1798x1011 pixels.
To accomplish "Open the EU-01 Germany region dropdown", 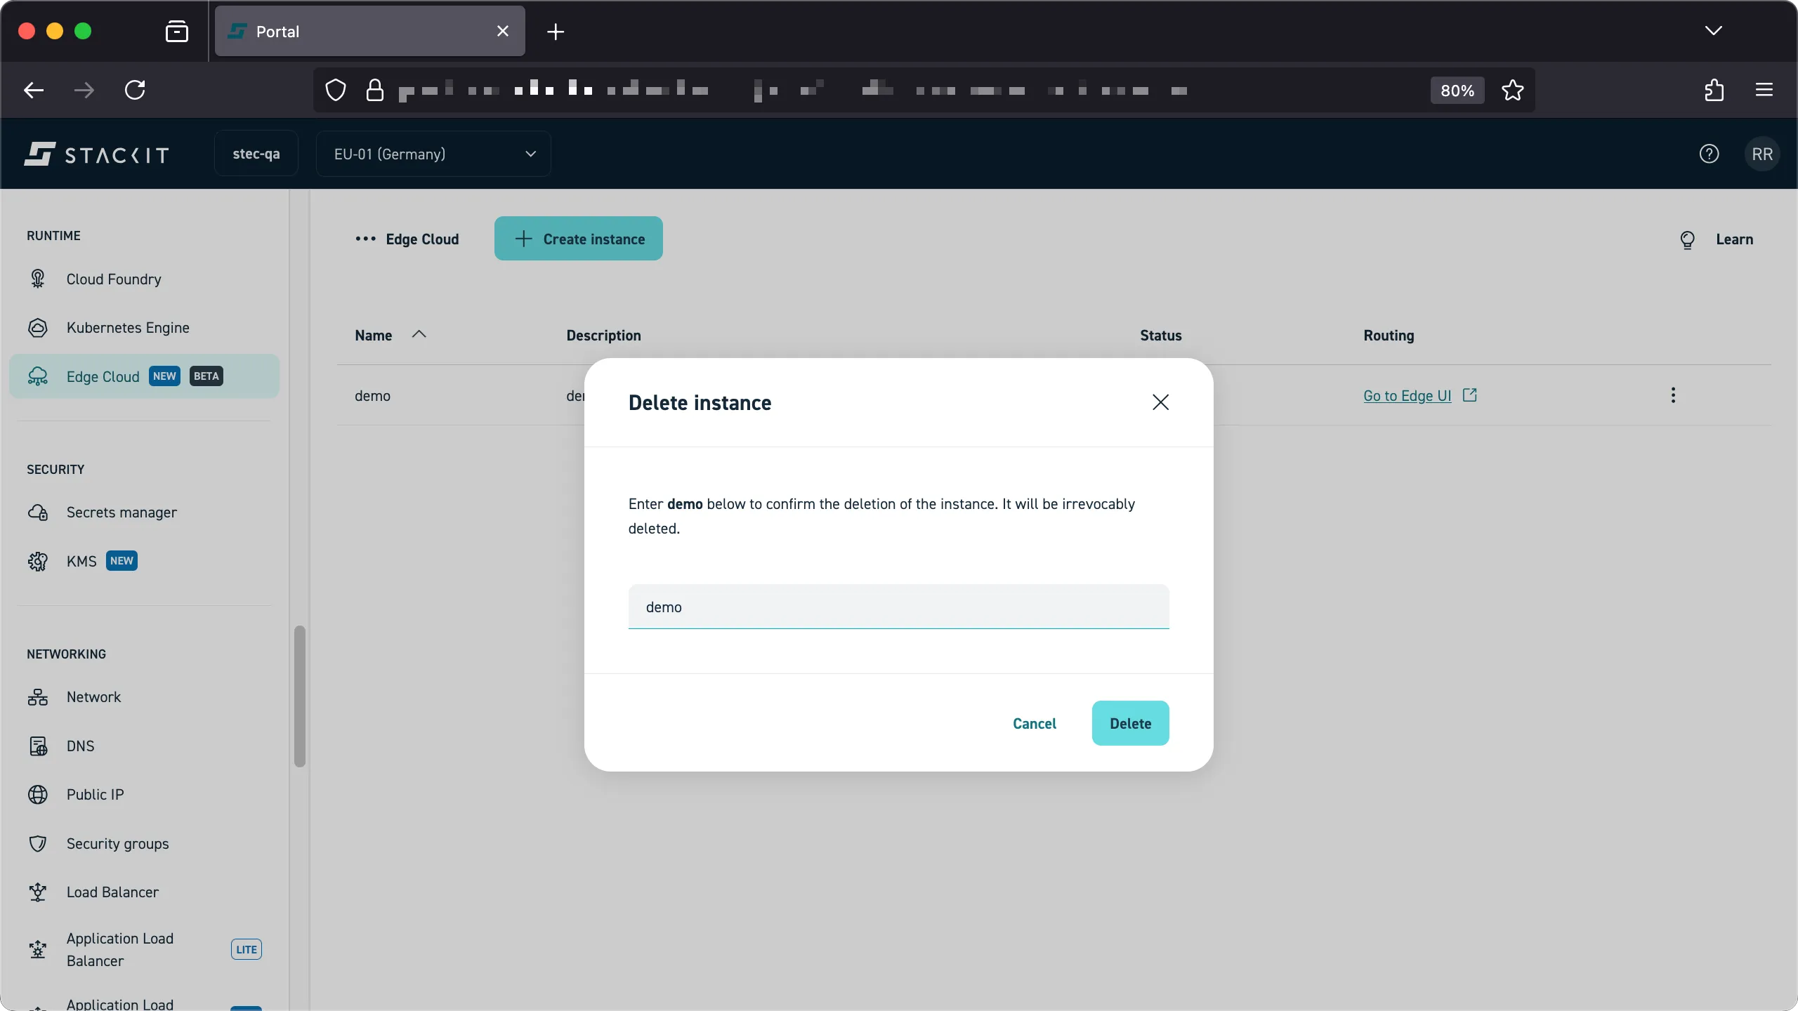I will [x=433, y=154].
